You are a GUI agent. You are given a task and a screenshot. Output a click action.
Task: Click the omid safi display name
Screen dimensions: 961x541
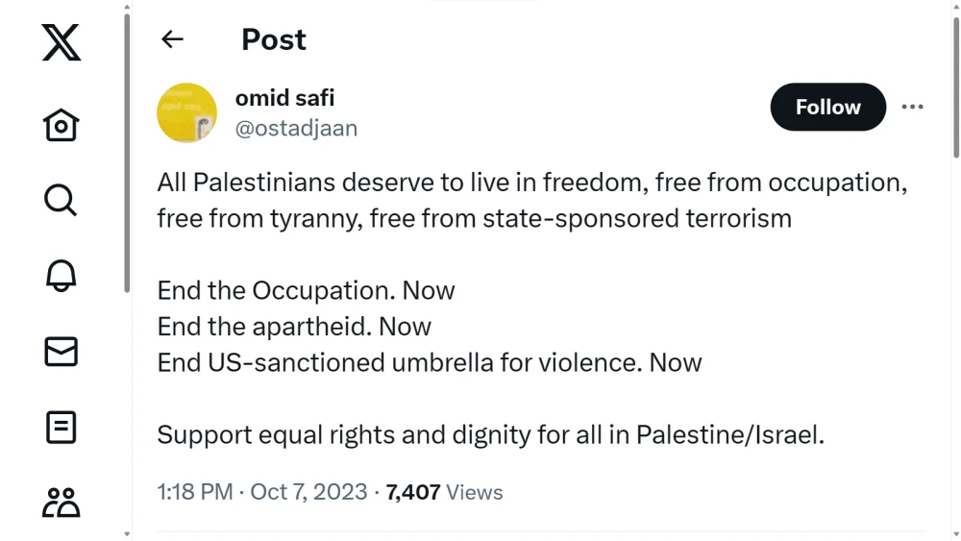point(284,98)
